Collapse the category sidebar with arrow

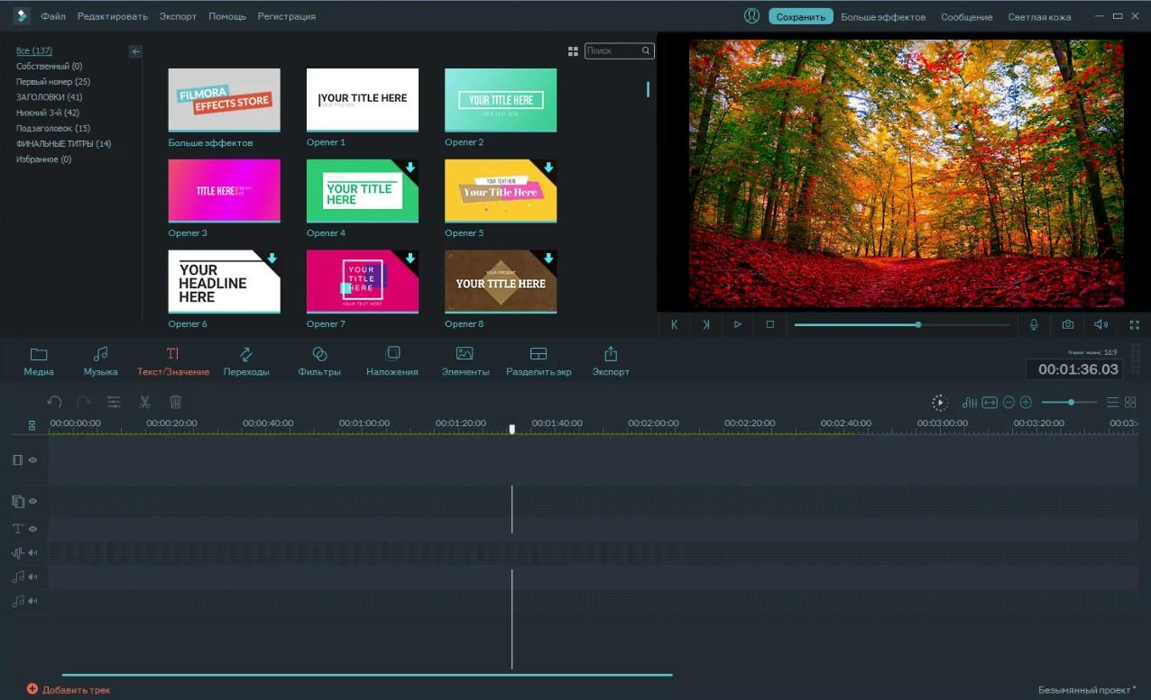point(135,51)
